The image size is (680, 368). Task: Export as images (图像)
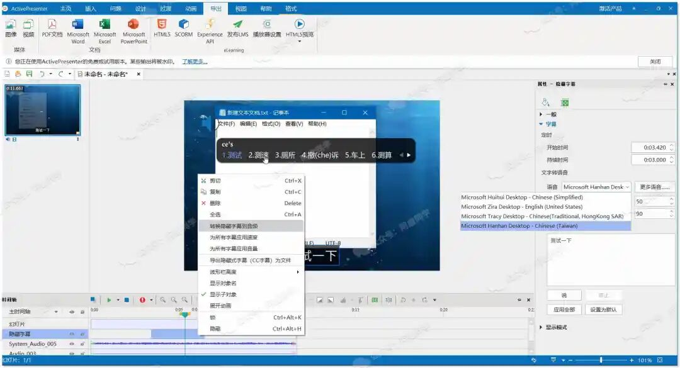pos(11,28)
